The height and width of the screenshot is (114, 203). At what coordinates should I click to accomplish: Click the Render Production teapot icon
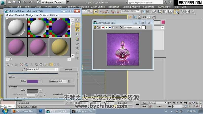193,12
